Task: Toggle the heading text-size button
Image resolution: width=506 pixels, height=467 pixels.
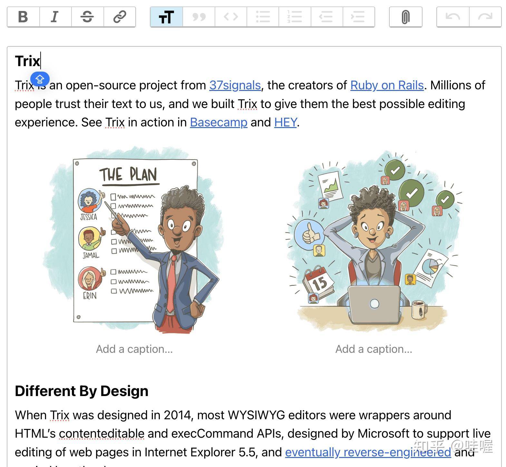Action: point(166,17)
